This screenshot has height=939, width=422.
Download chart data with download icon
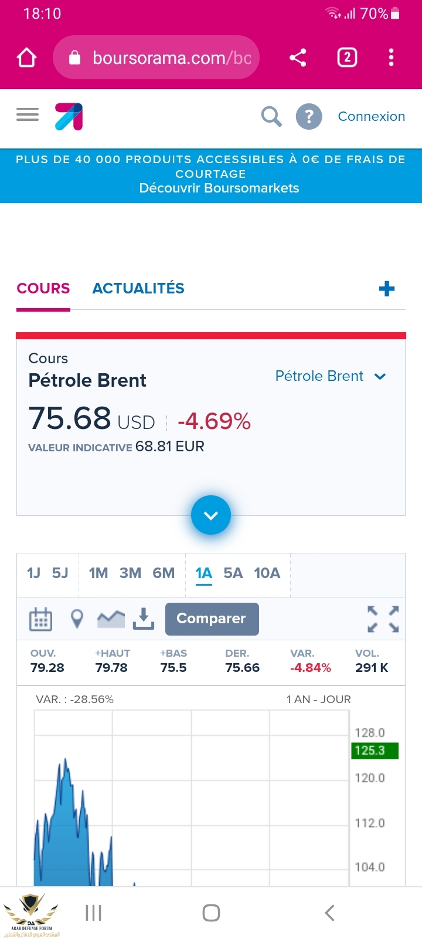tap(144, 619)
